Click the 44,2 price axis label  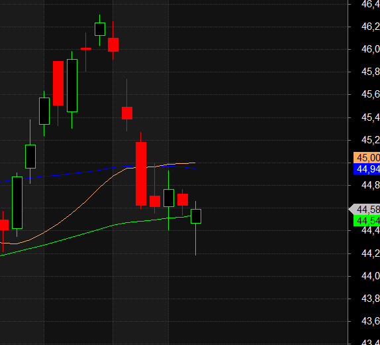pyautogui.click(x=370, y=253)
